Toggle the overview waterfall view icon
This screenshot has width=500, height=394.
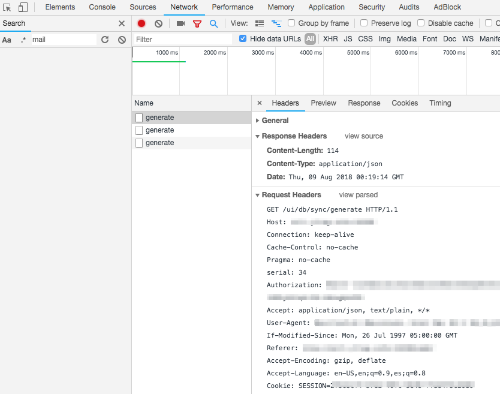[276, 23]
